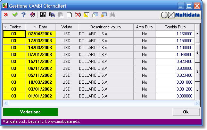Open the purple manual book icon

(x=32, y=15)
